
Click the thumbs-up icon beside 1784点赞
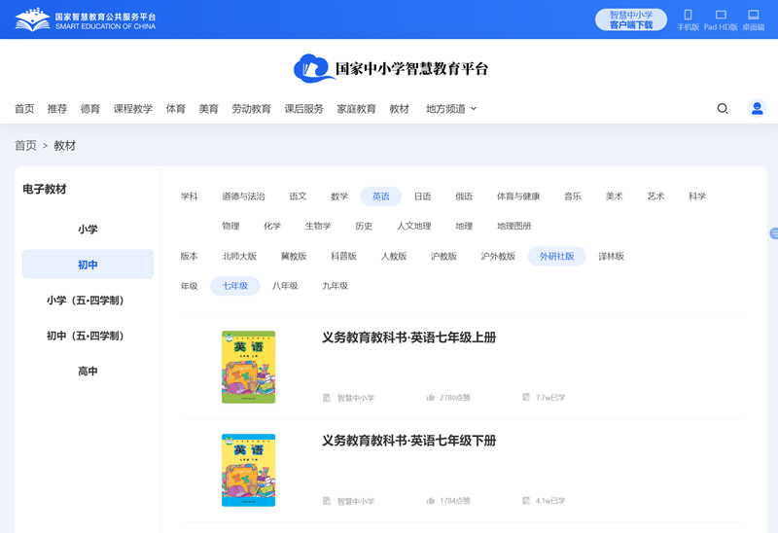tap(430, 501)
